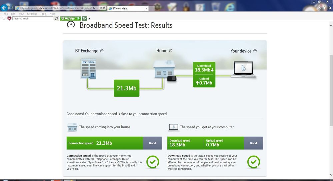Click the 'Good news!' result message text
Screen dimensions: 333x181
(x=117, y=114)
